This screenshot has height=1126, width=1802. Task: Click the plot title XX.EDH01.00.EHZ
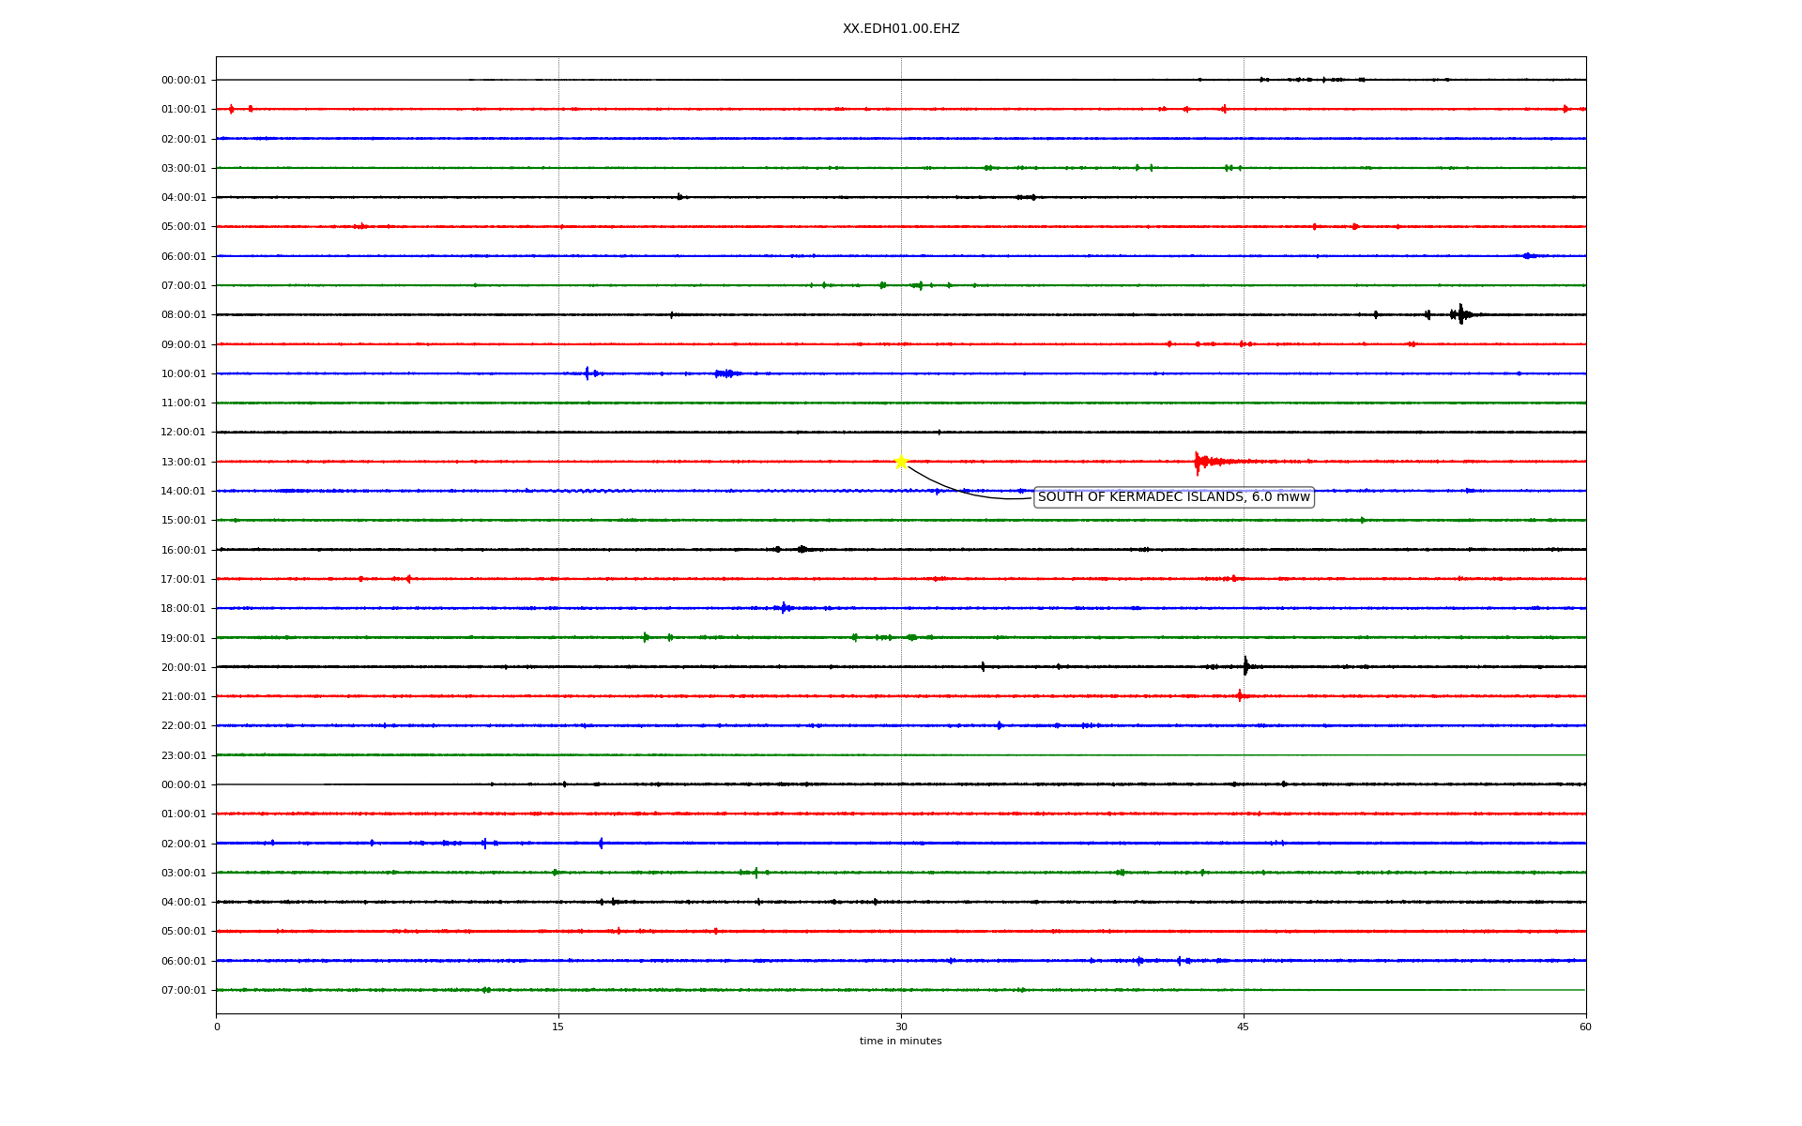coord(901,29)
